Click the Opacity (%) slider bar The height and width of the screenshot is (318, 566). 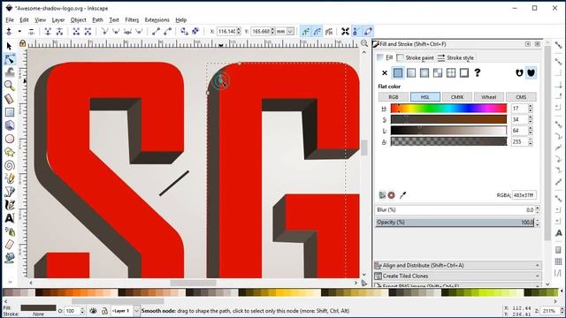point(455,223)
